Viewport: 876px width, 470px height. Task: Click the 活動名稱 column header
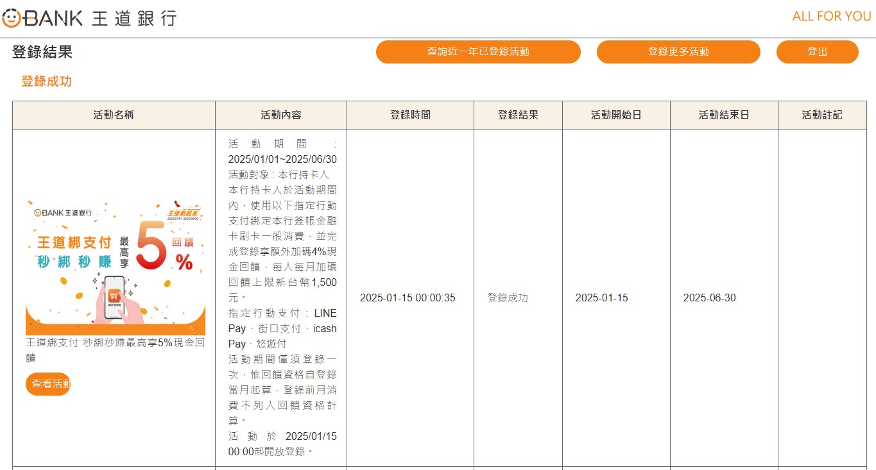coord(114,115)
